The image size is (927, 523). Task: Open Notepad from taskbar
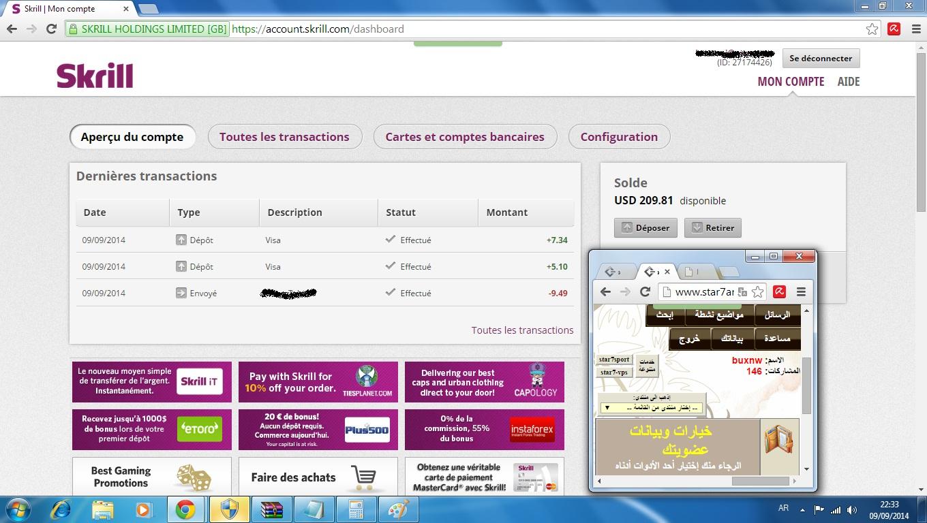[313, 509]
